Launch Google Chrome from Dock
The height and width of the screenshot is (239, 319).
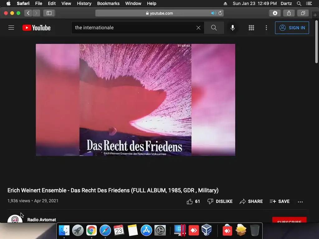91,230
